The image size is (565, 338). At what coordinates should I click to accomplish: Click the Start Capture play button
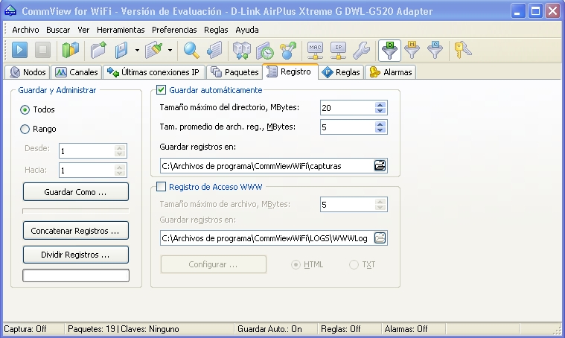click(x=19, y=51)
